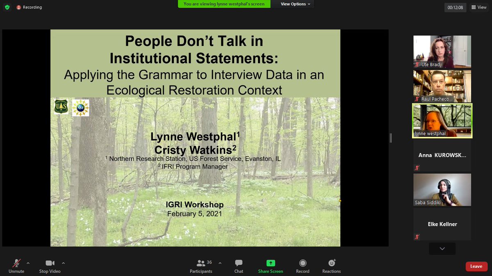Click the "You are viewing lynne westphal's screen" banner
492x276 pixels.
[x=224, y=4]
